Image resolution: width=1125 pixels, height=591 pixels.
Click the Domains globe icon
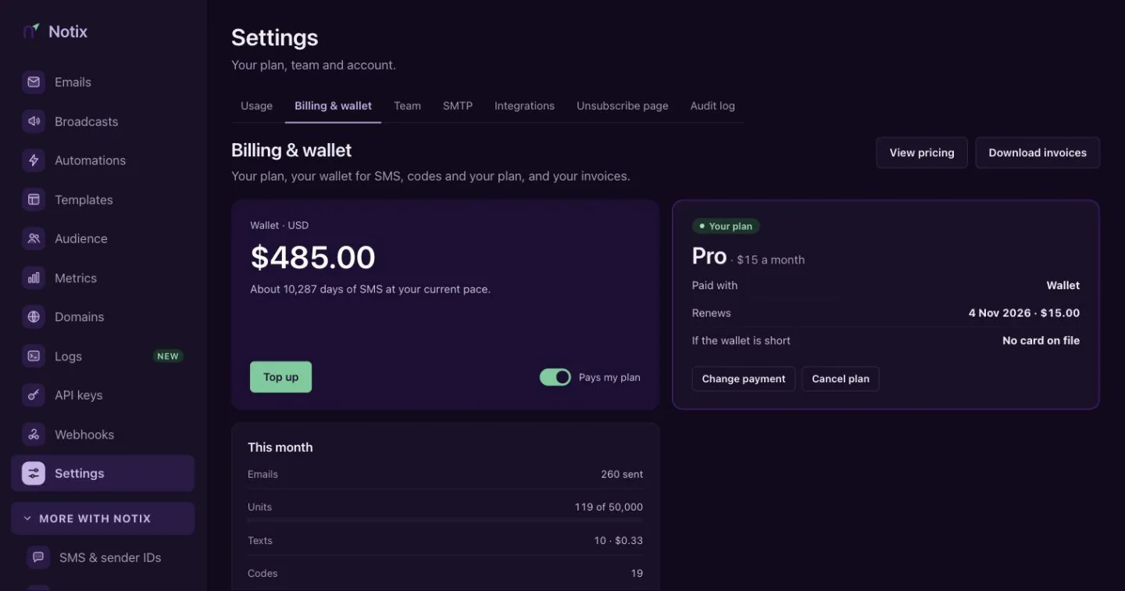click(34, 317)
